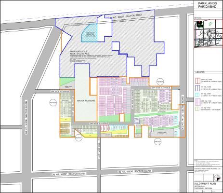The height and width of the screenshot is (193, 223).
Task: Click the cyan hatched plot in SEZ area
Action: pyautogui.click(x=89, y=33)
